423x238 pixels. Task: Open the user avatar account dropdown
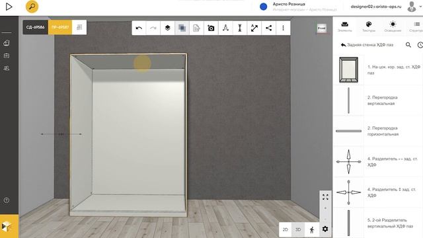pyautogui.click(x=414, y=7)
